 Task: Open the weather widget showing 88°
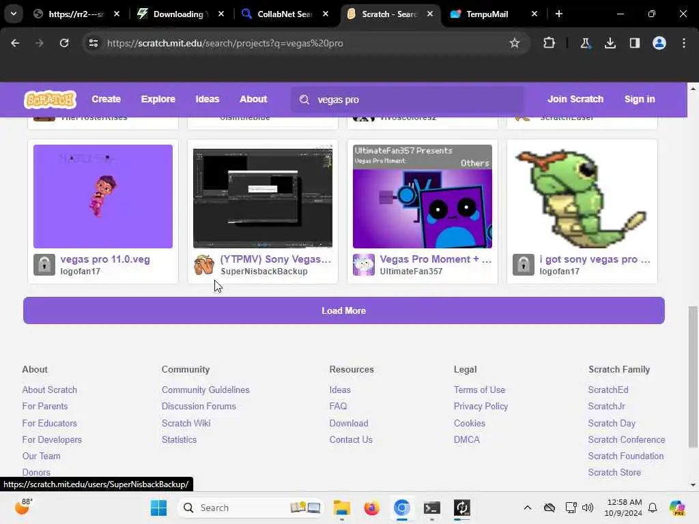coord(24,507)
